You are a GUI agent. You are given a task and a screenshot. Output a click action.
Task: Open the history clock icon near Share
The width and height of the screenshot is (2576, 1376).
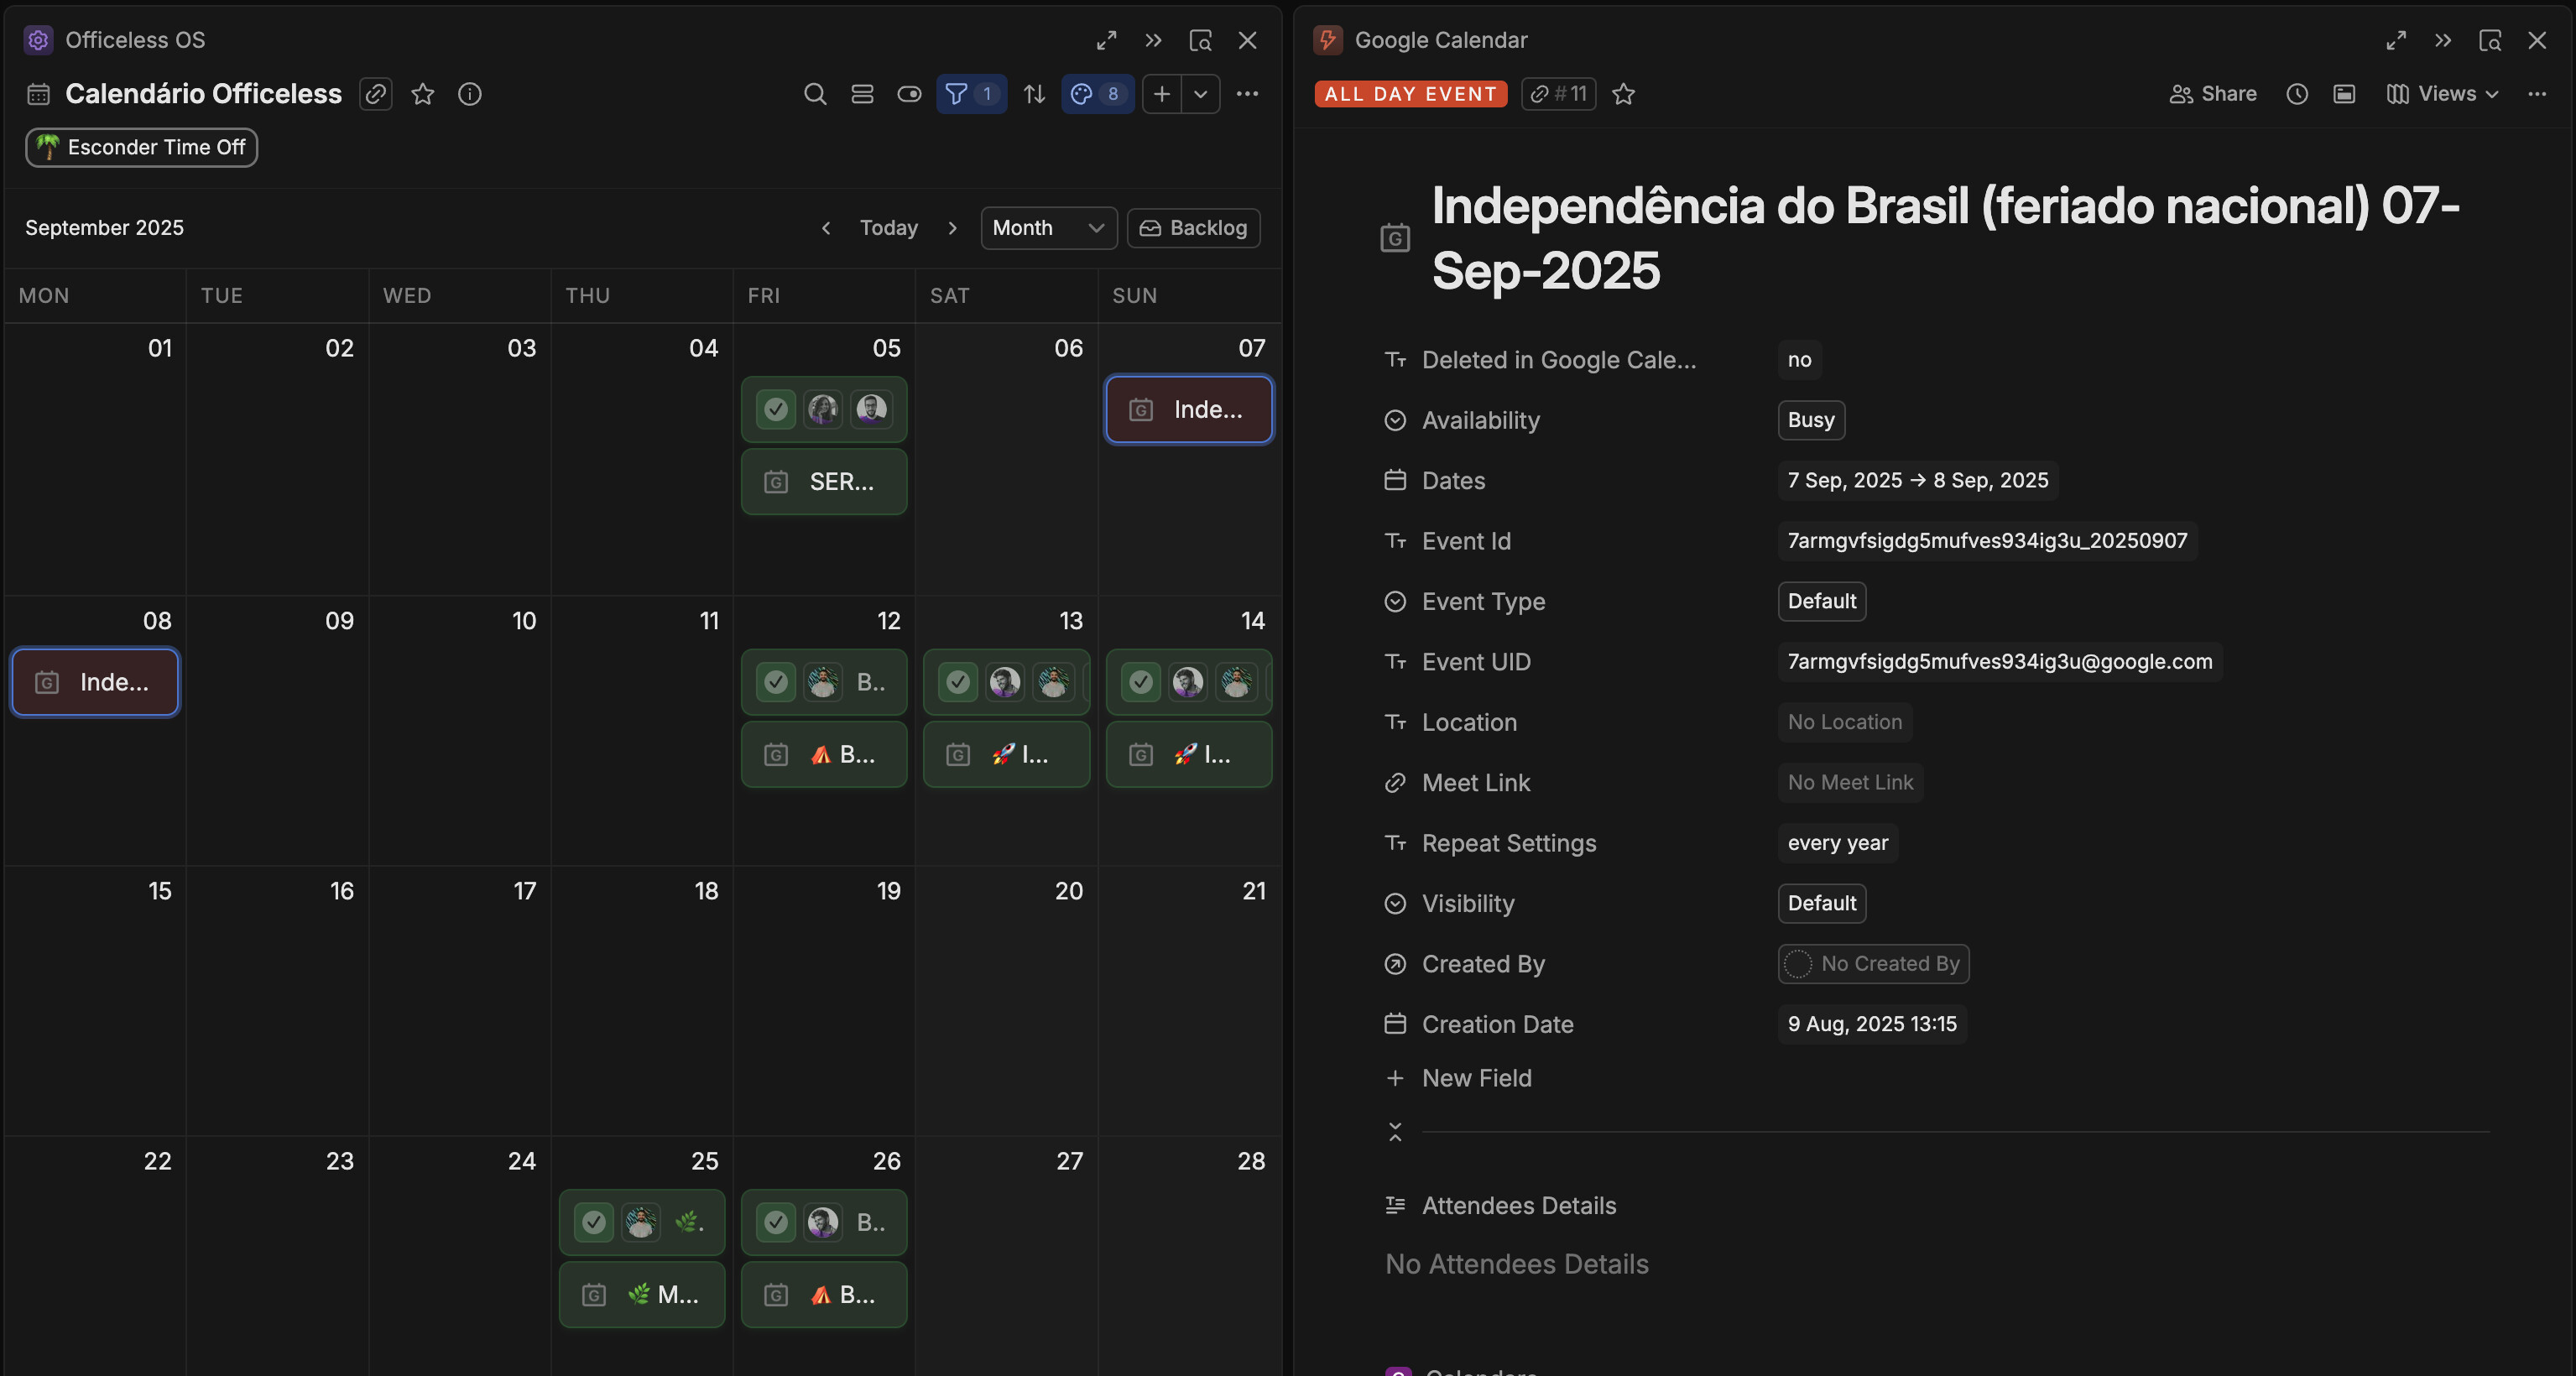2297,94
